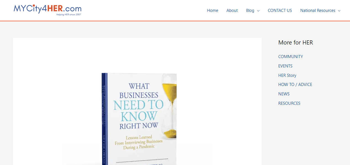This screenshot has height=165, width=350.
Task: Open the Blog menu item
Action: (x=250, y=11)
